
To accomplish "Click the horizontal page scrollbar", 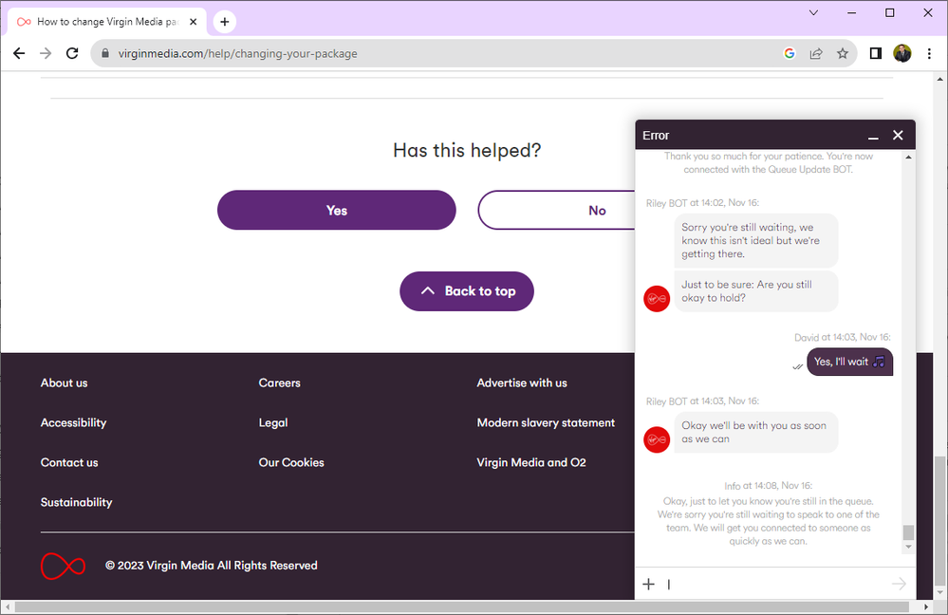I will pos(462,606).
